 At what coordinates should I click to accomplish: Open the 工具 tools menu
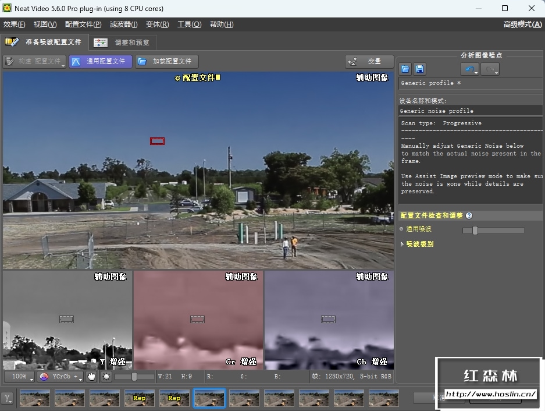coord(189,24)
